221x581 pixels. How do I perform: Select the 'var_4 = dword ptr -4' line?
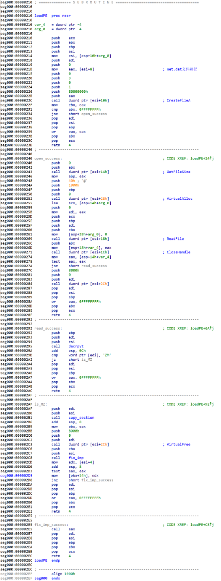[x=58, y=24]
